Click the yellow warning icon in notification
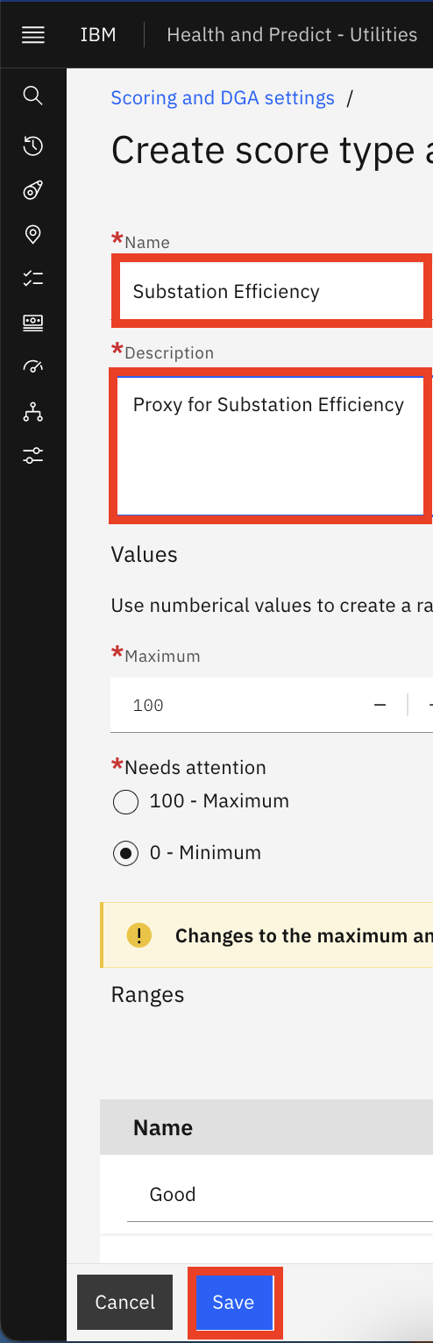Image resolution: width=433 pixels, height=1343 pixels. point(139,935)
